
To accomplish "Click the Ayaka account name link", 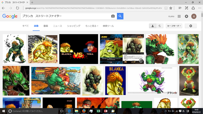I will pyautogui.click(x=171, y=16).
